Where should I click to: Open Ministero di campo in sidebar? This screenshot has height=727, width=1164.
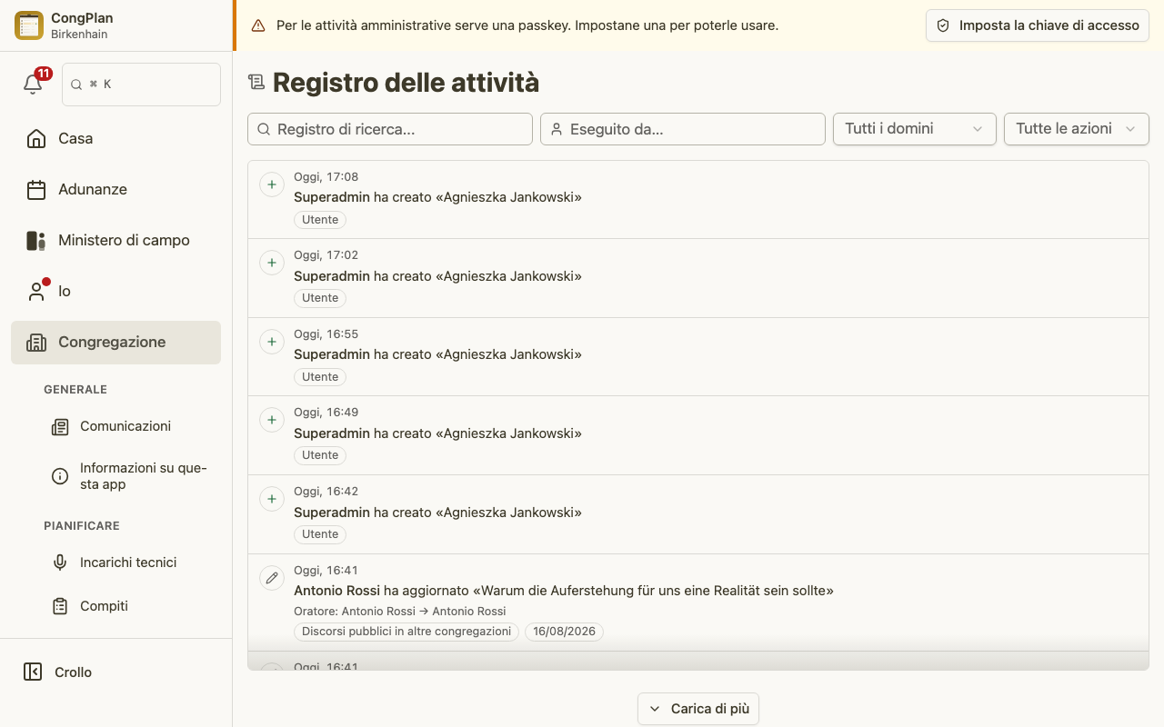[x=115, y=240]
